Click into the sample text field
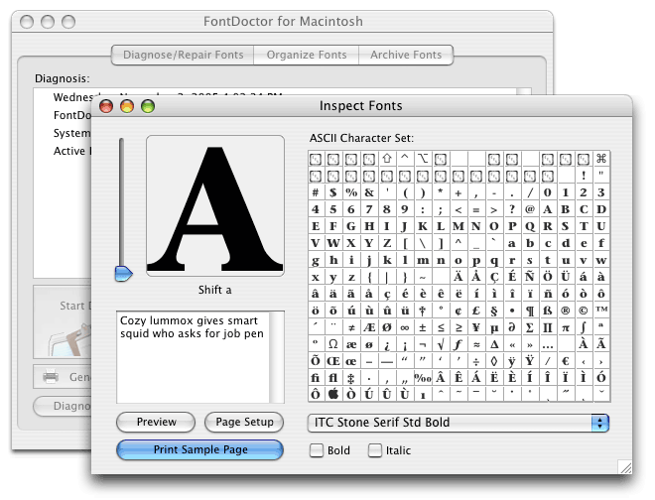This screenshot has width=655, height=500. [193, 357]
